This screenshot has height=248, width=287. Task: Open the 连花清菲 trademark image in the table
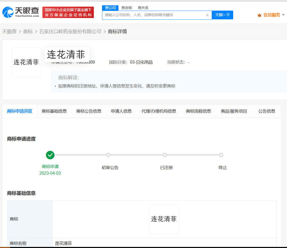[164, 219]
